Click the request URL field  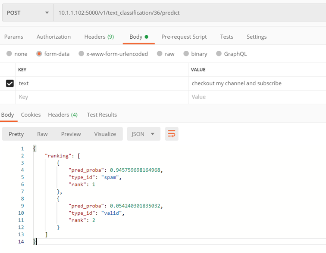(190, 12)
